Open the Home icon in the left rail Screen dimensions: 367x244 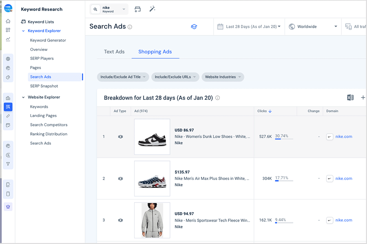(x=8, y=21)
